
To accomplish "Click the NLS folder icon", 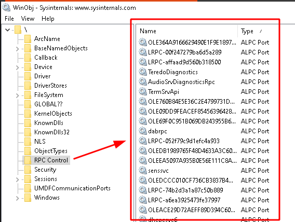I will [28, 142].
